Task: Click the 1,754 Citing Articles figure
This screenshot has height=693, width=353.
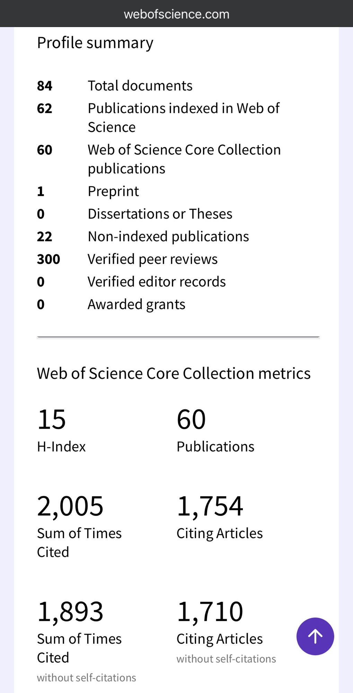Action: [x=210, y=506]
